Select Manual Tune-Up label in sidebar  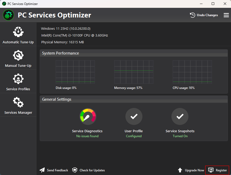[18, 65]
